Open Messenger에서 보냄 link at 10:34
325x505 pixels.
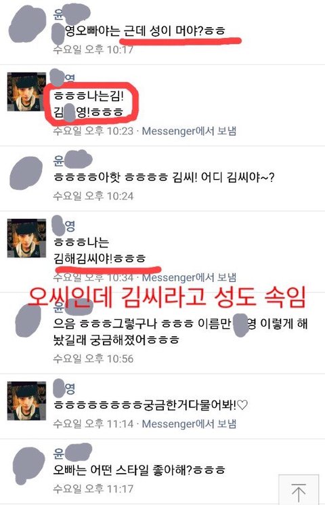pyautogui.click(x=189, y=277)
